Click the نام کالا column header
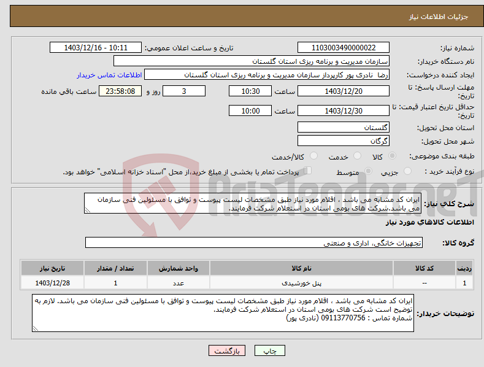 click(x=301, y=268)
